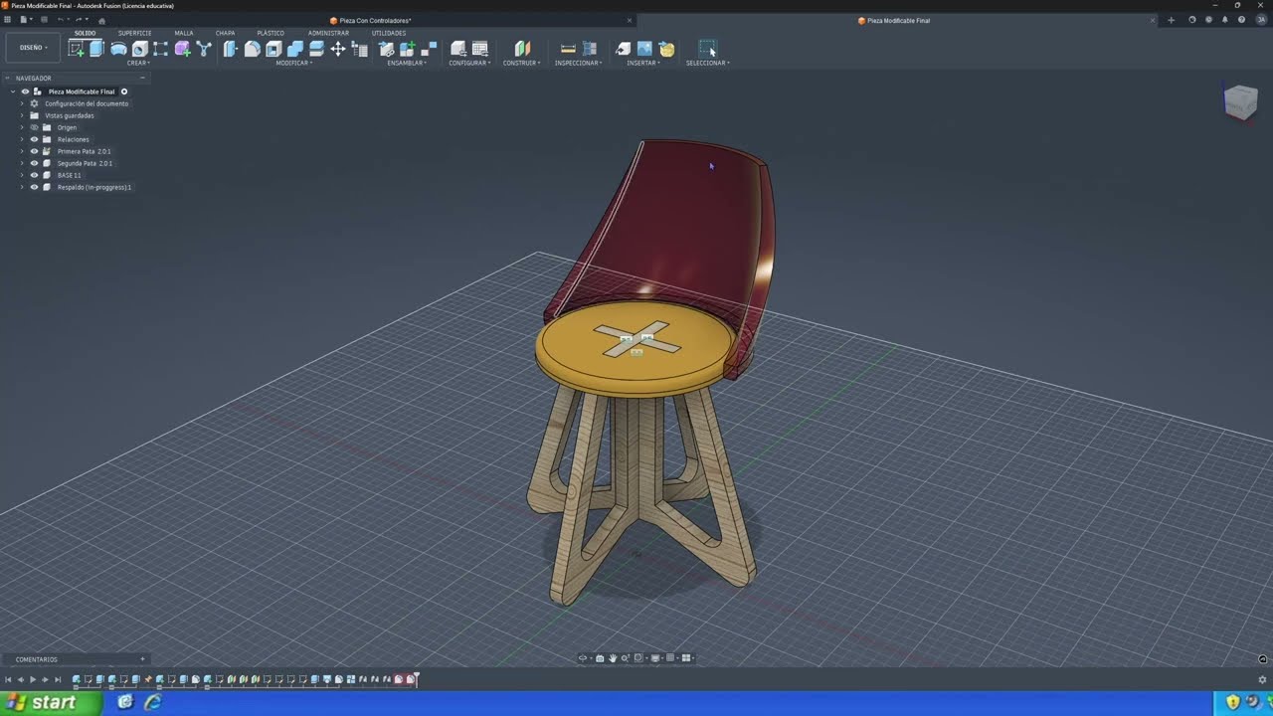
Task: Select the Move/Copy tool
Action: pos(337,49)
